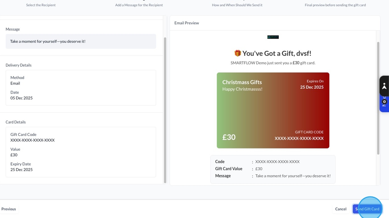Click the Christmass Gifts card preview
The image size is (389, 218).
273,110
